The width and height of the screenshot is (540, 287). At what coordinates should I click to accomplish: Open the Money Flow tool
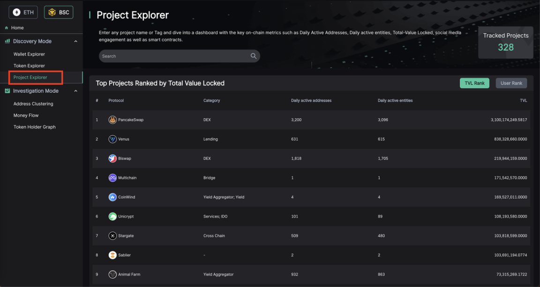click(x=26, y=115)
